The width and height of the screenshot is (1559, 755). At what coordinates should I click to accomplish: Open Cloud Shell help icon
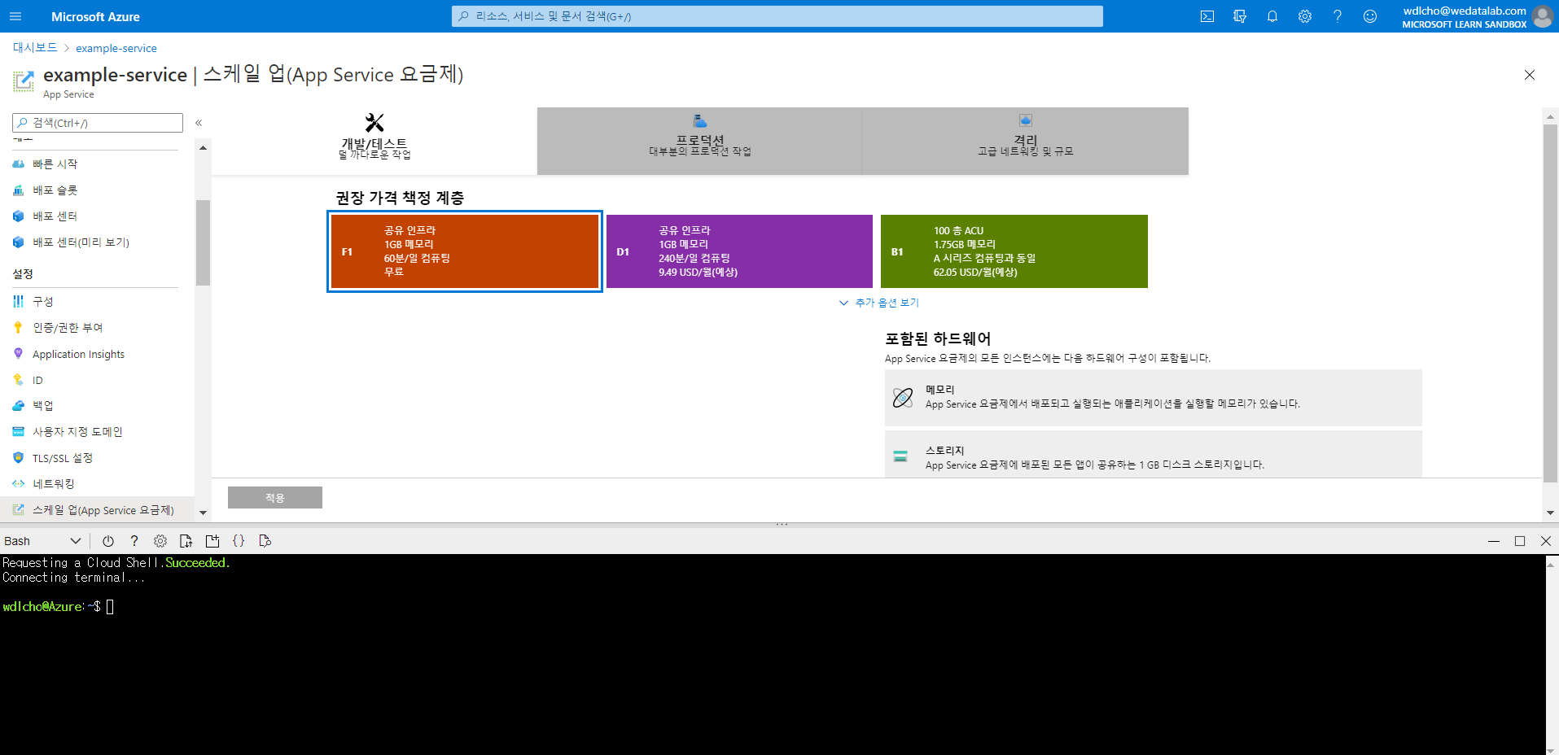tap(134, 541)
